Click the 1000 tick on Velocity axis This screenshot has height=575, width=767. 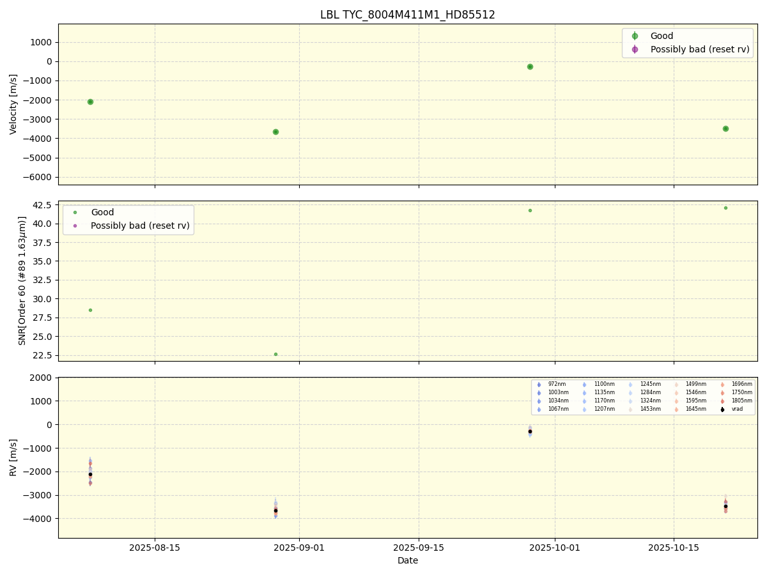point(42,42)
